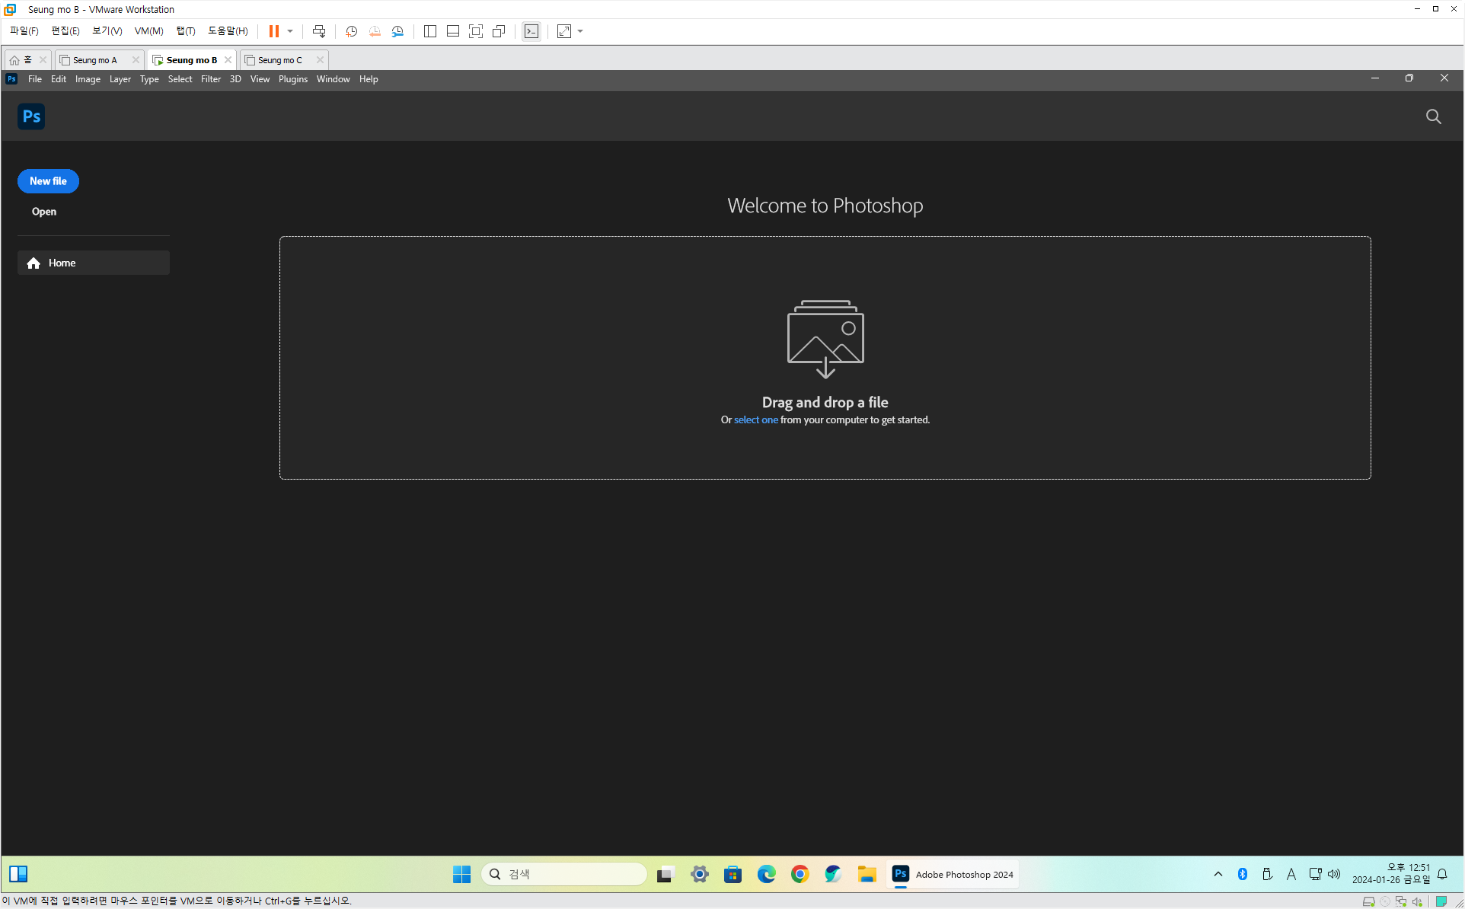Switch to the Seung mo C tab
The height and width of the screenshot is (909, 1465).
[279, 60]
